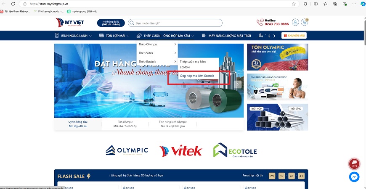Click Hệ thống đại lý button
Screen dimensions: 366x189
click(111, 23)
